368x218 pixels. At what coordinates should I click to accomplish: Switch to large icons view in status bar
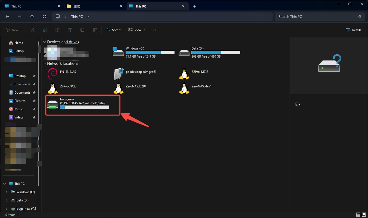coord(364,215)
